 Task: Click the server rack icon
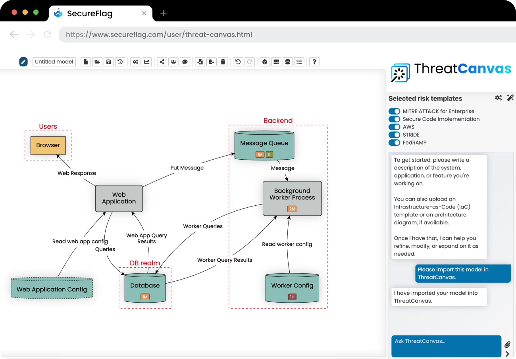point(276,62)
